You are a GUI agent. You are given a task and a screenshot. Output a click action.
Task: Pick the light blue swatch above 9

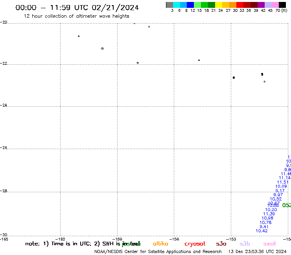183,5
